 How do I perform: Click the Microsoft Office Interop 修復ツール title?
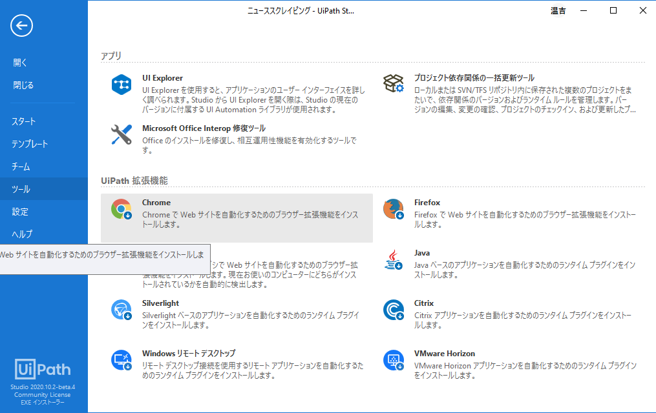point(204,128)
